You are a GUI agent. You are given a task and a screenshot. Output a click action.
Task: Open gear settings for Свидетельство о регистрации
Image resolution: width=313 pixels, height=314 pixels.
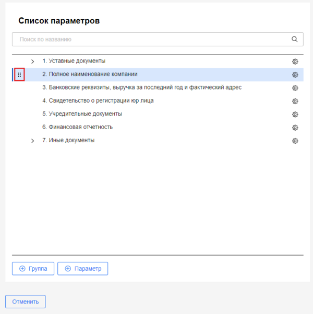(x=295, y=101)
